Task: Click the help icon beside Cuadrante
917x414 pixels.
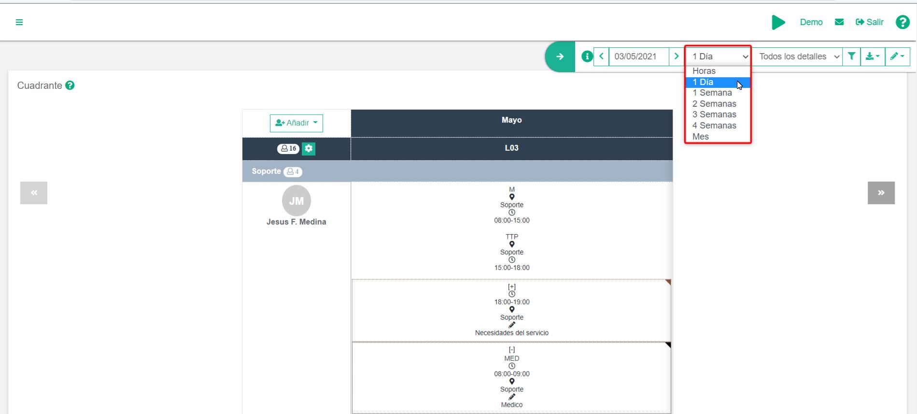Action: point(70,86)
